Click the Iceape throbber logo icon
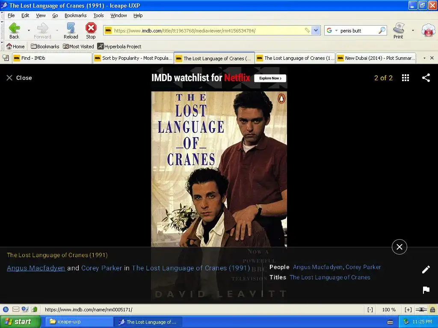Screen dimensions: 438x328 (429, 30)
